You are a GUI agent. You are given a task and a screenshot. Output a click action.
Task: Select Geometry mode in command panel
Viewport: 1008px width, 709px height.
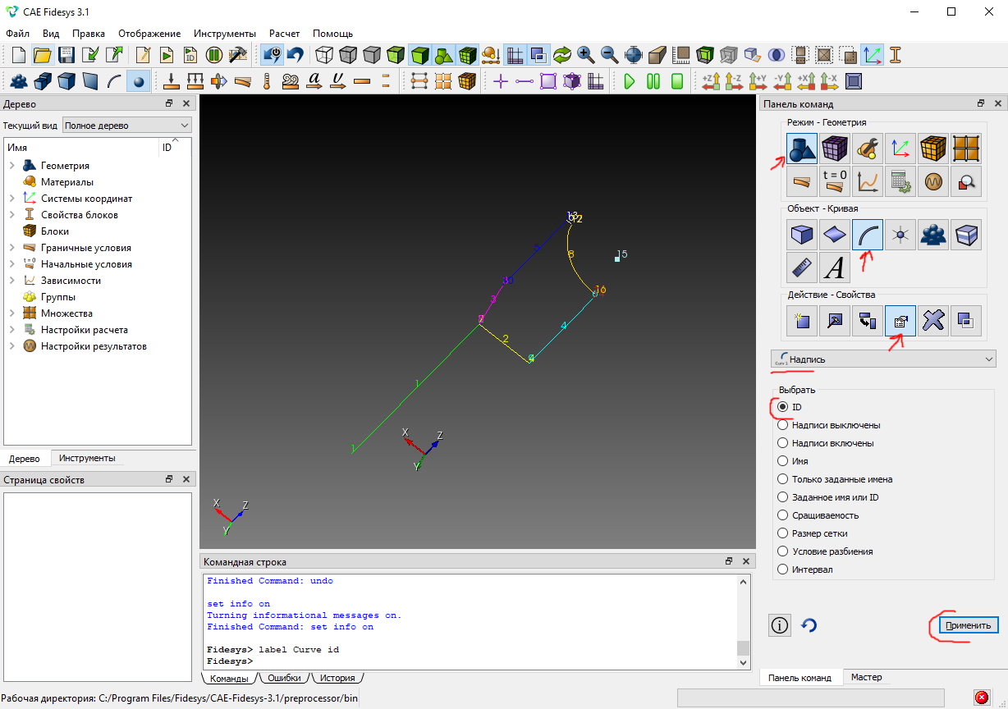[802, 149]
